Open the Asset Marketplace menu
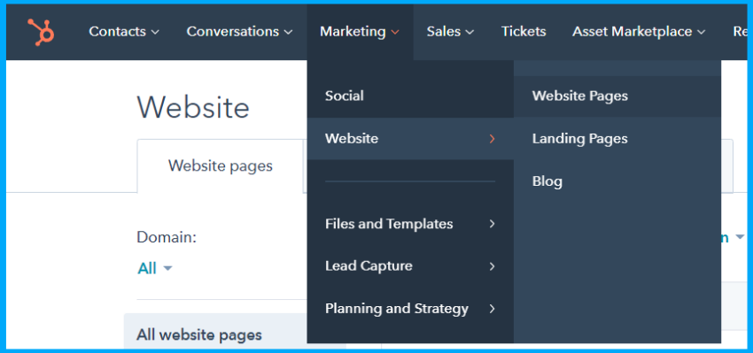 639,32
